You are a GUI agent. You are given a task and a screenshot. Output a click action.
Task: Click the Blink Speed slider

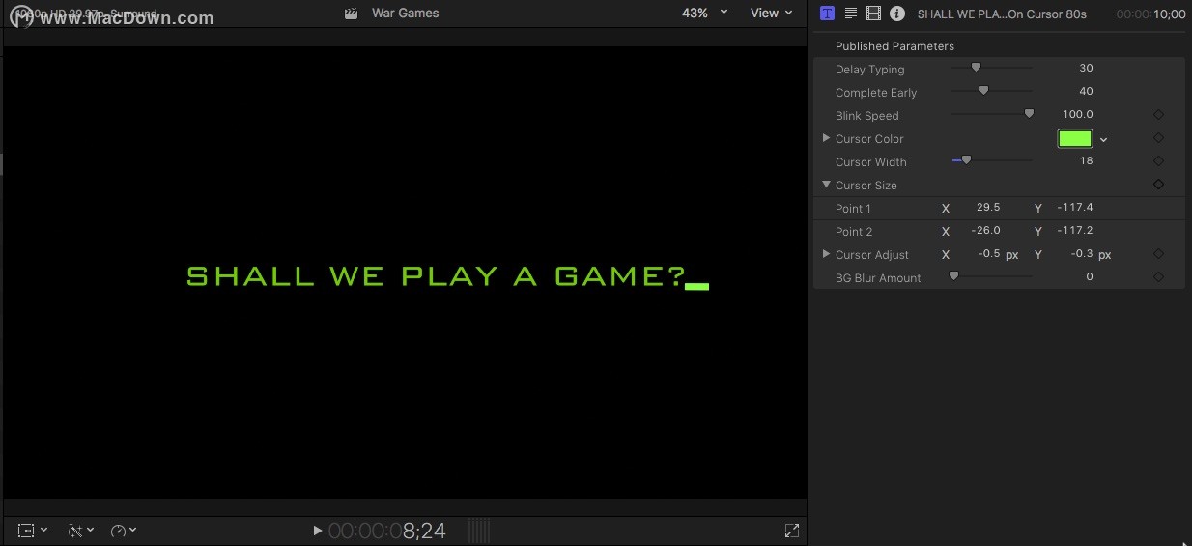click(x=991, y=114)
